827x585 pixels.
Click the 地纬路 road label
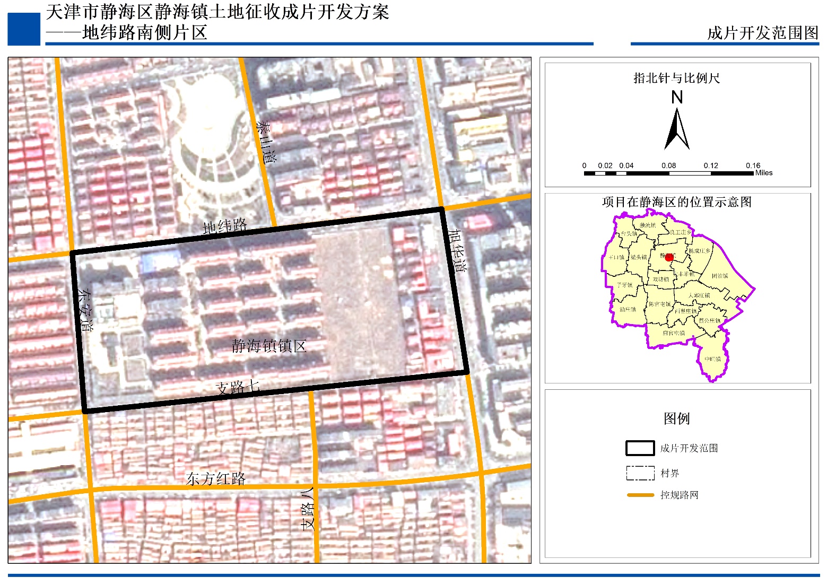(x=225, y=226)
